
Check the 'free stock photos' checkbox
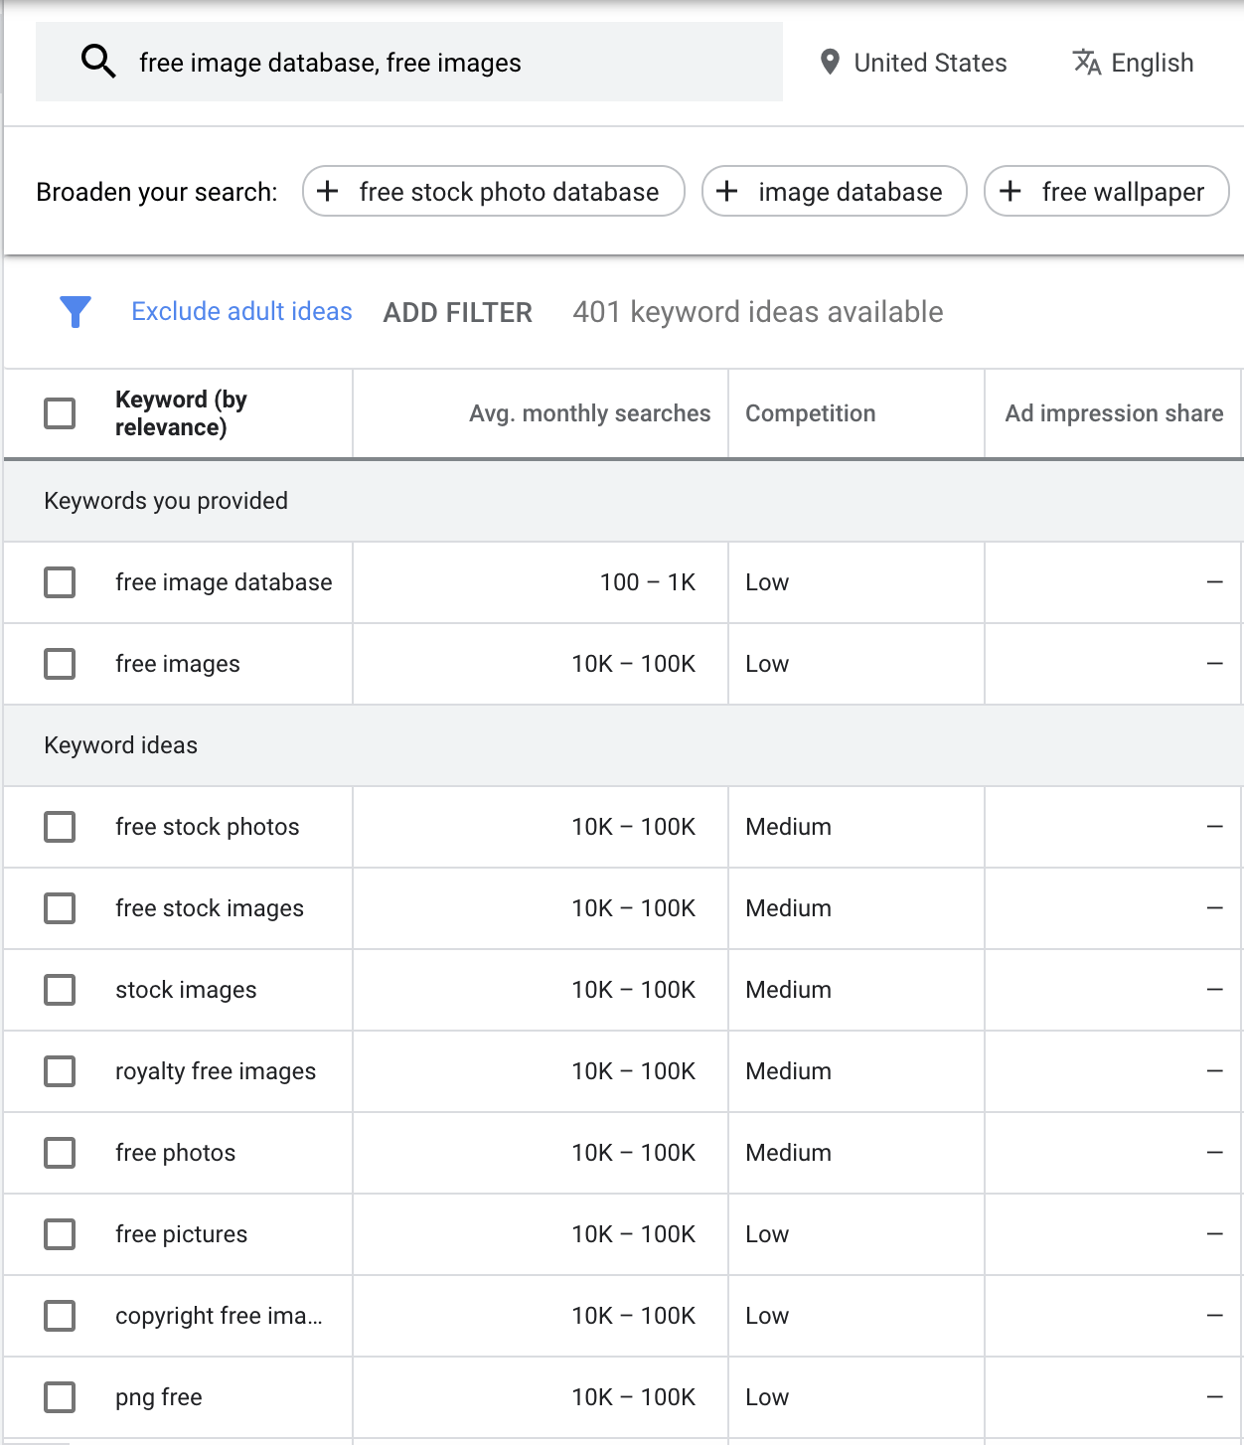[x=60, y=827]
